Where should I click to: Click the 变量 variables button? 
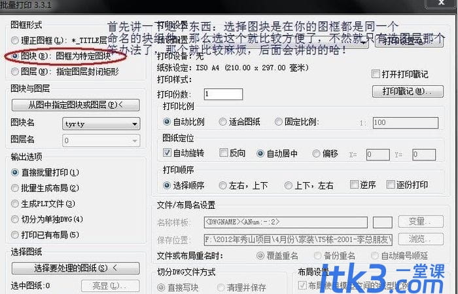click(x=421, y=222)
